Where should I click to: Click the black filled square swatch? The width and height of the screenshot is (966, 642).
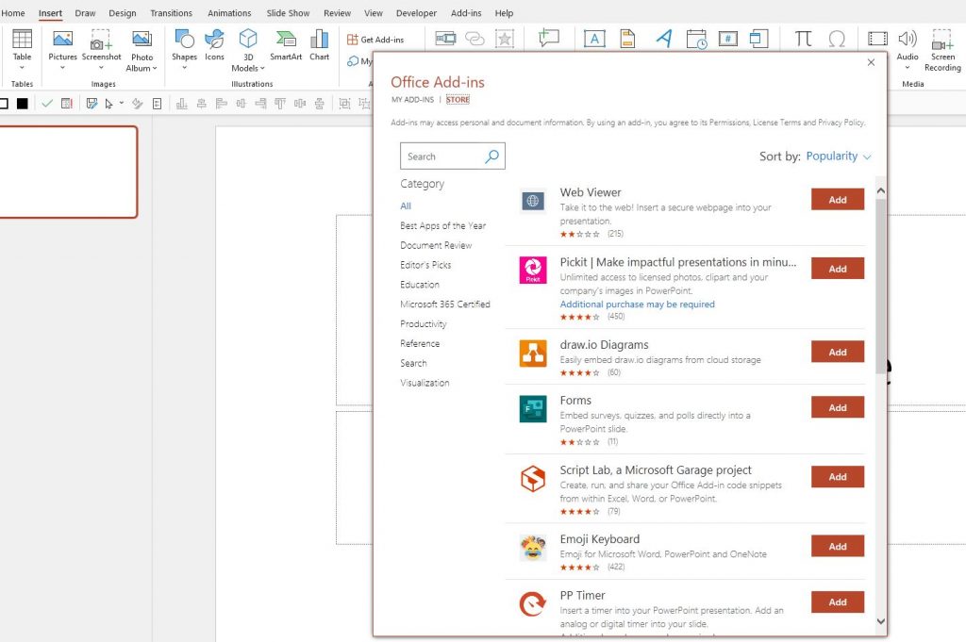(x=23, y=104)
